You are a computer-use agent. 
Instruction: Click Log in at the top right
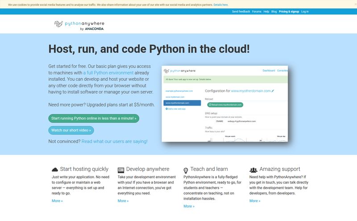point(305,12)
